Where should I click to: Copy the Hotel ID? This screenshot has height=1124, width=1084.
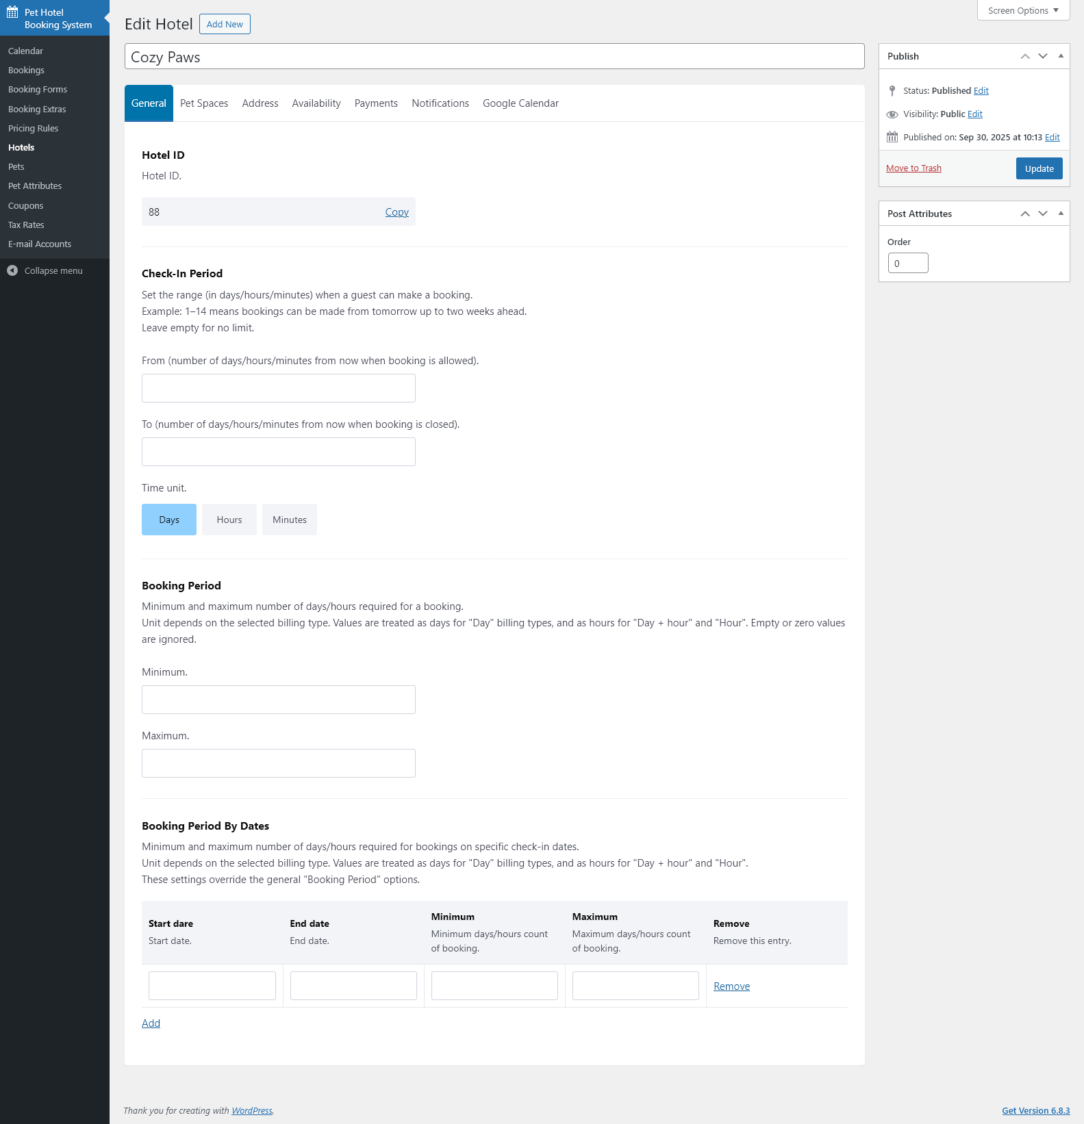397,212
